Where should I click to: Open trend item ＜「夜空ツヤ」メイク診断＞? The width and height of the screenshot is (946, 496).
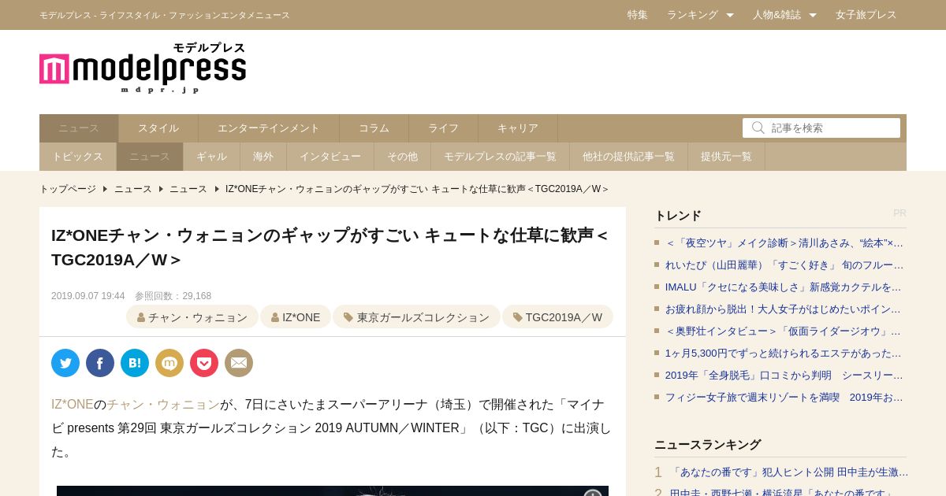click(x=784, y=243)
